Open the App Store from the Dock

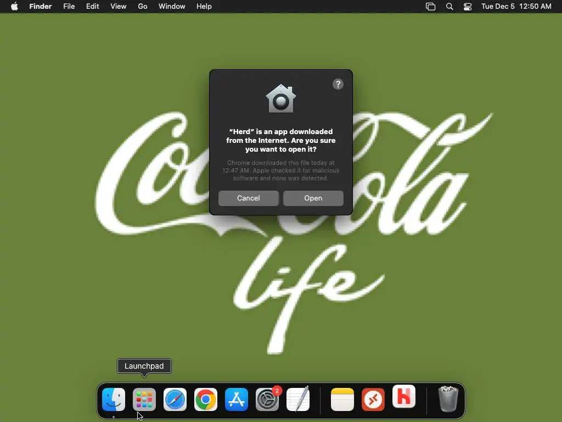tap(237, 399)
